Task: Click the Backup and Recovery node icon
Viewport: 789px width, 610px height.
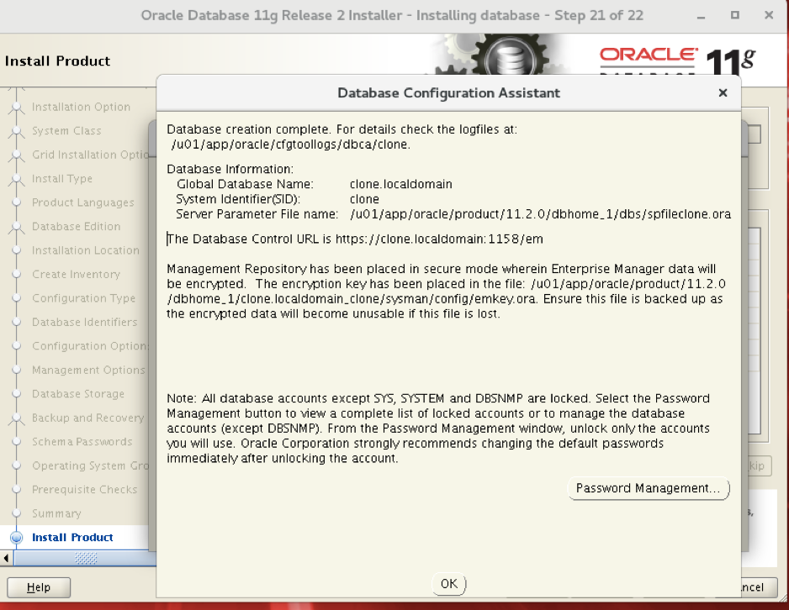Action: click(19, 418)
